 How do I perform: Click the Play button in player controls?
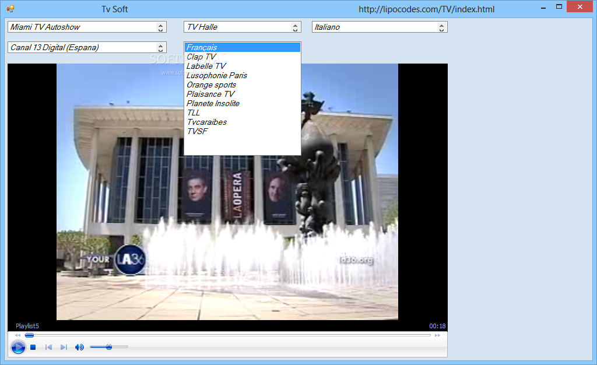point(18,347)
